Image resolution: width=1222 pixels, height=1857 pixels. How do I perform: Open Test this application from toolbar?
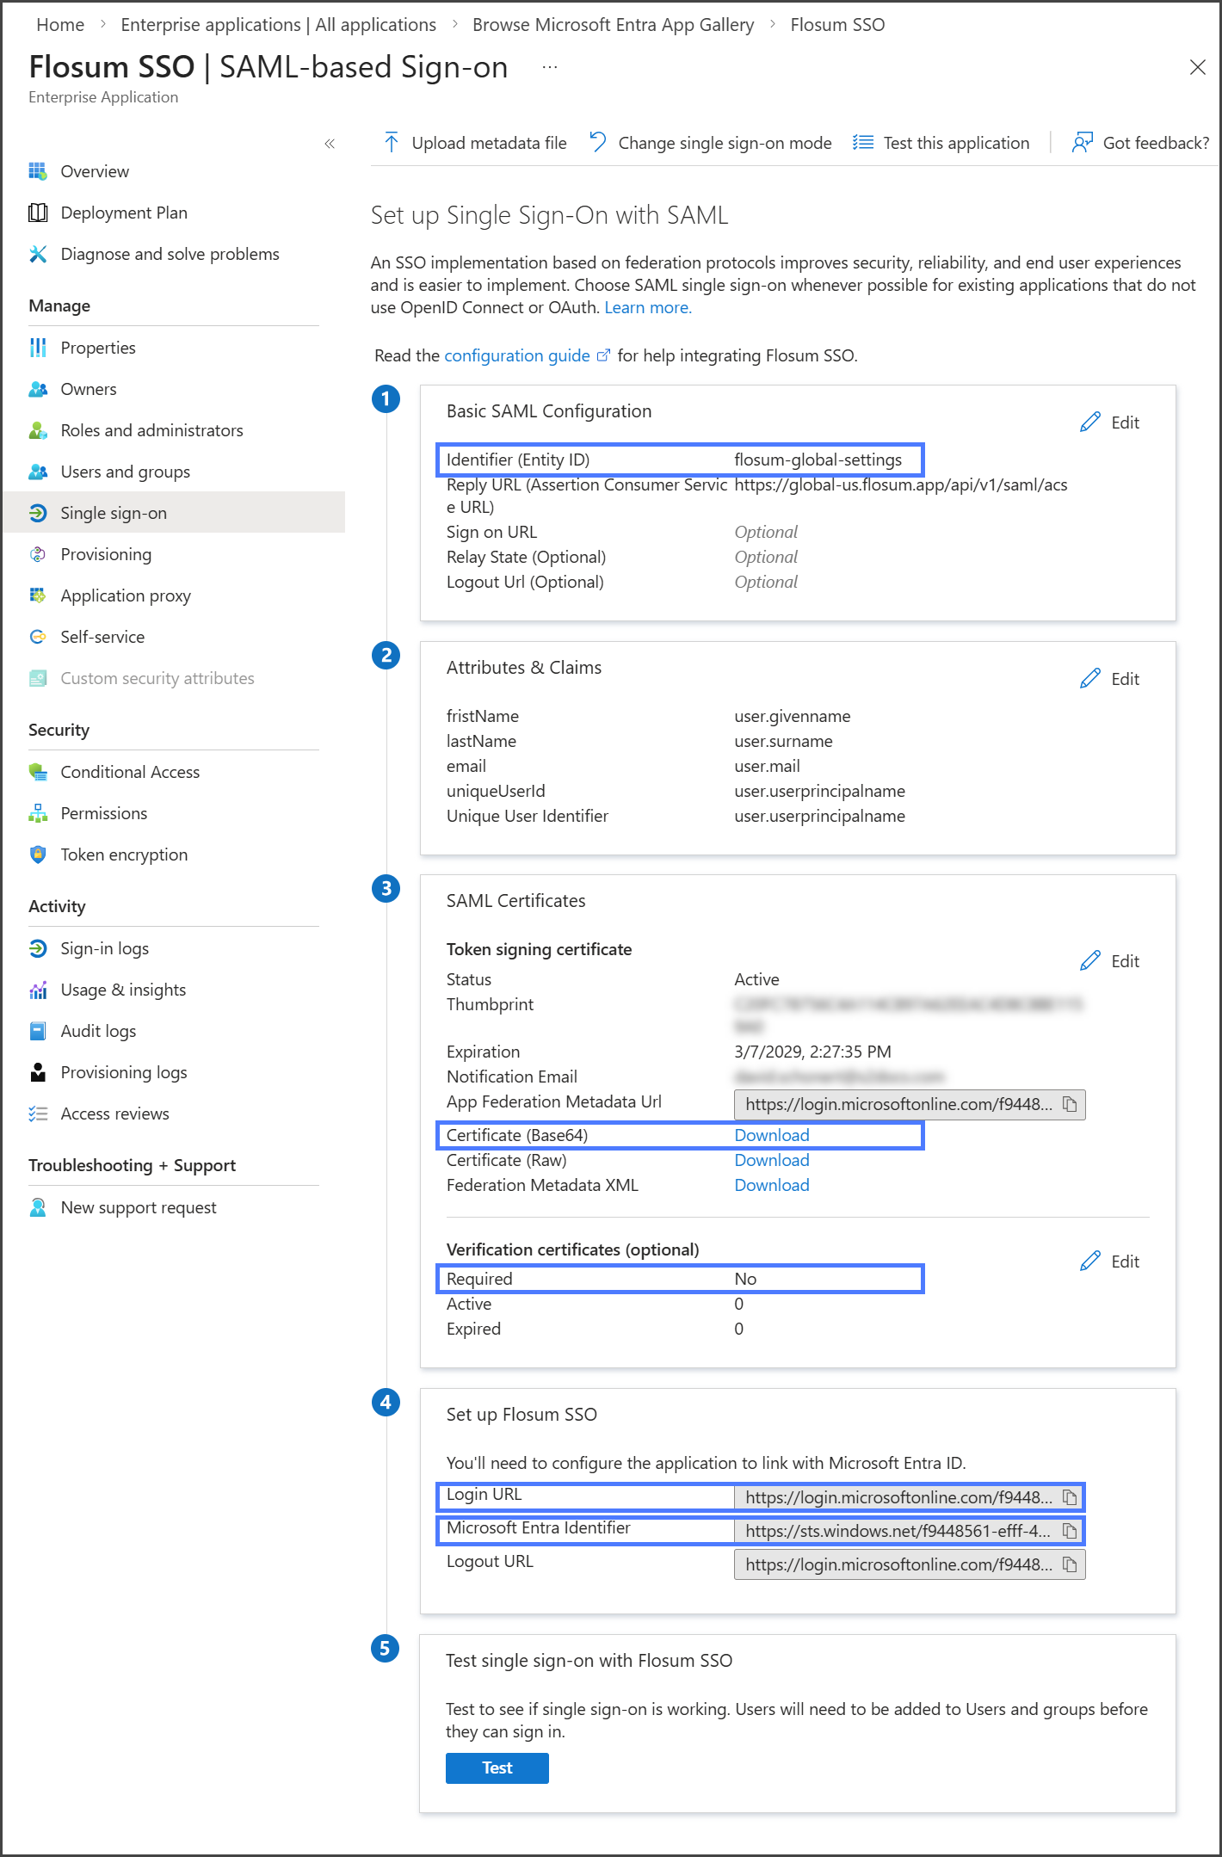(x=941, y=143)
